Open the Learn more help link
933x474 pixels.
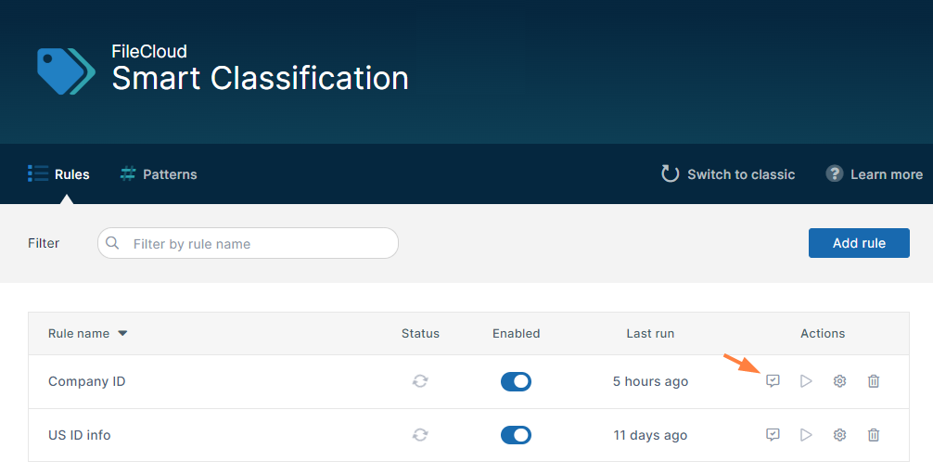tap(875, 174)
